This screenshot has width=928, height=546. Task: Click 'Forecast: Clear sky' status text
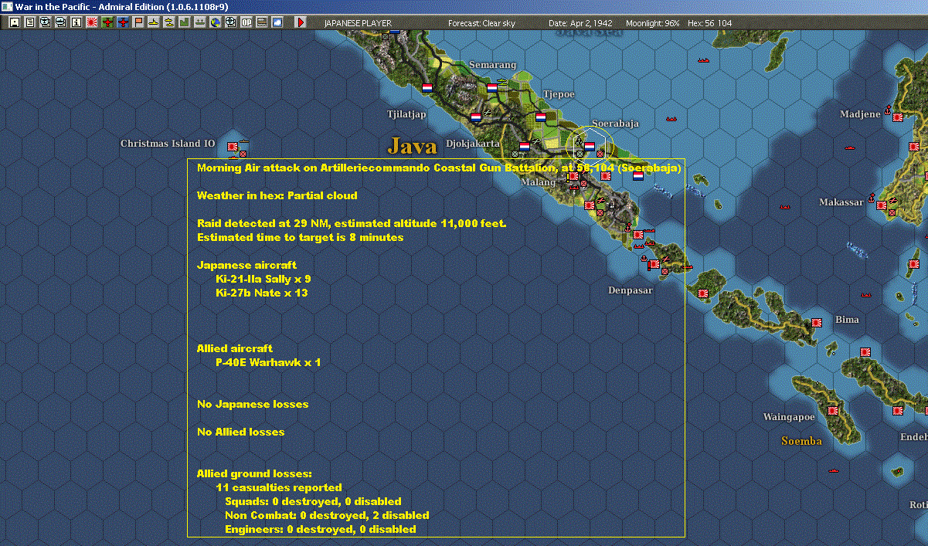coord(481,23)
